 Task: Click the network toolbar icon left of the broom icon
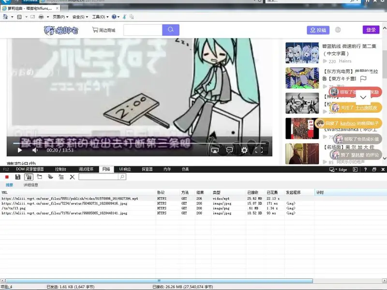coord(40,177)
